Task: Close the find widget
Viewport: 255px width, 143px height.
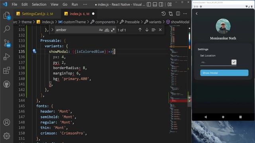Action: [x=160, y=30]
